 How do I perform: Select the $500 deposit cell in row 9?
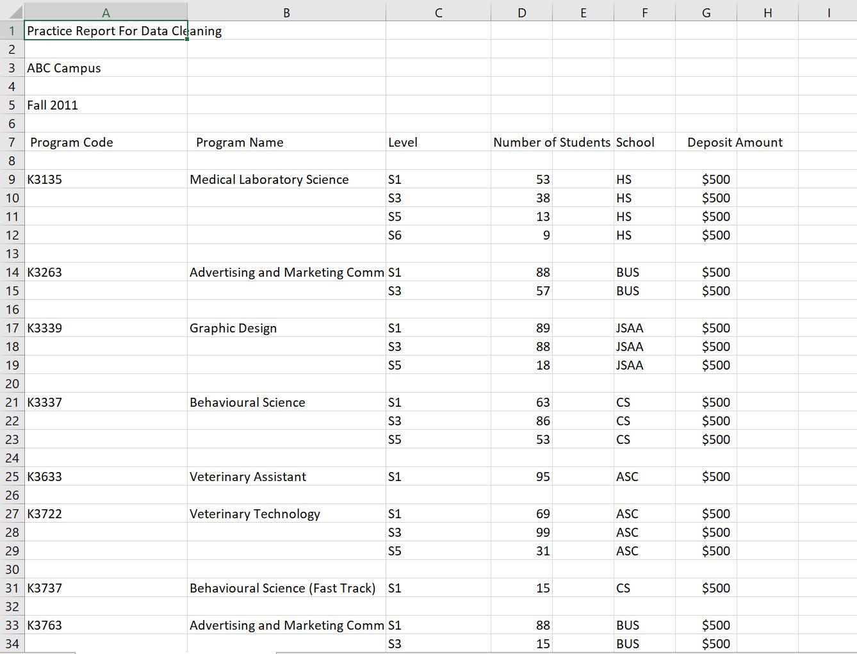coord(706,179)
